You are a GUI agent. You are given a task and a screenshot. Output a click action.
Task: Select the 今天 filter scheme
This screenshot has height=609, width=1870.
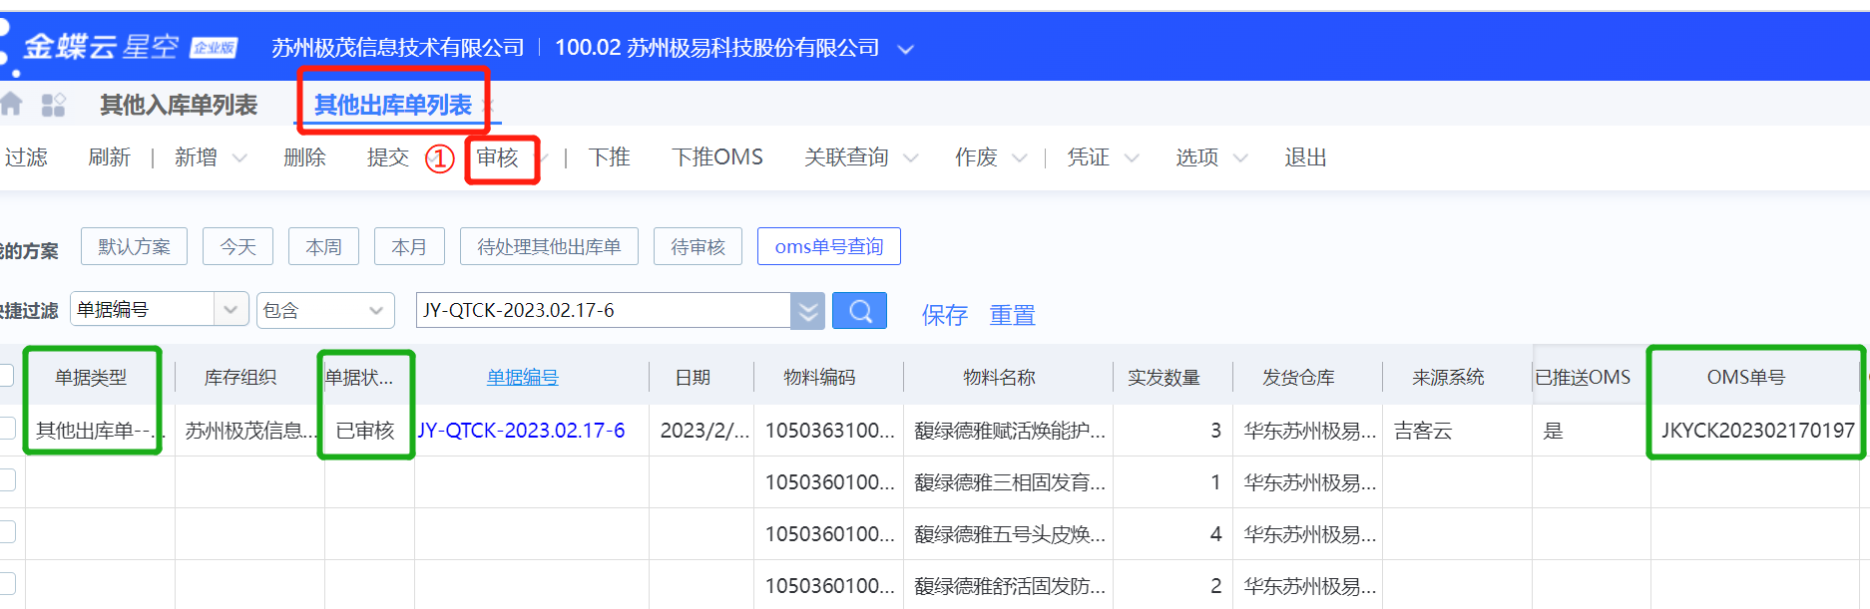click(237, 246)
